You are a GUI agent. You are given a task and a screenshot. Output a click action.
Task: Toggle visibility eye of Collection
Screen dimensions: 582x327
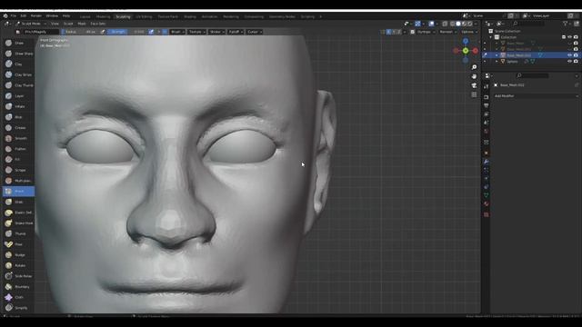coord(570,37)
